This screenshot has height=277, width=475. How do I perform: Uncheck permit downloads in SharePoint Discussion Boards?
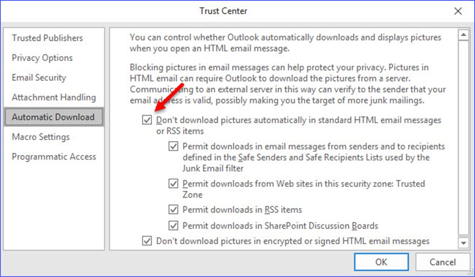coord(173,225)
